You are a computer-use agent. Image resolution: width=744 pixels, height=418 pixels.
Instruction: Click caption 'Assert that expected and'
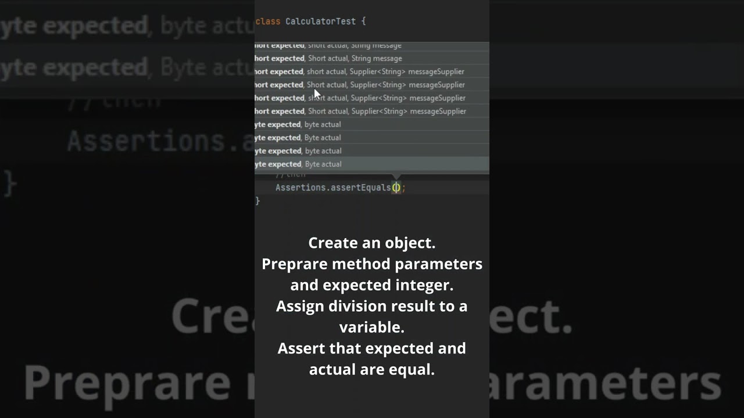click(x=372, y=348)
